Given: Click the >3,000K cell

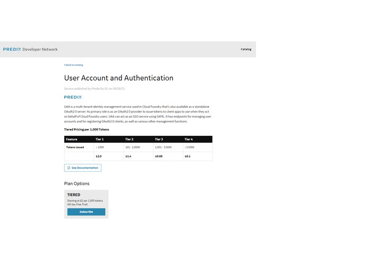Looking at the screenshot, I should tap(198, 147).
